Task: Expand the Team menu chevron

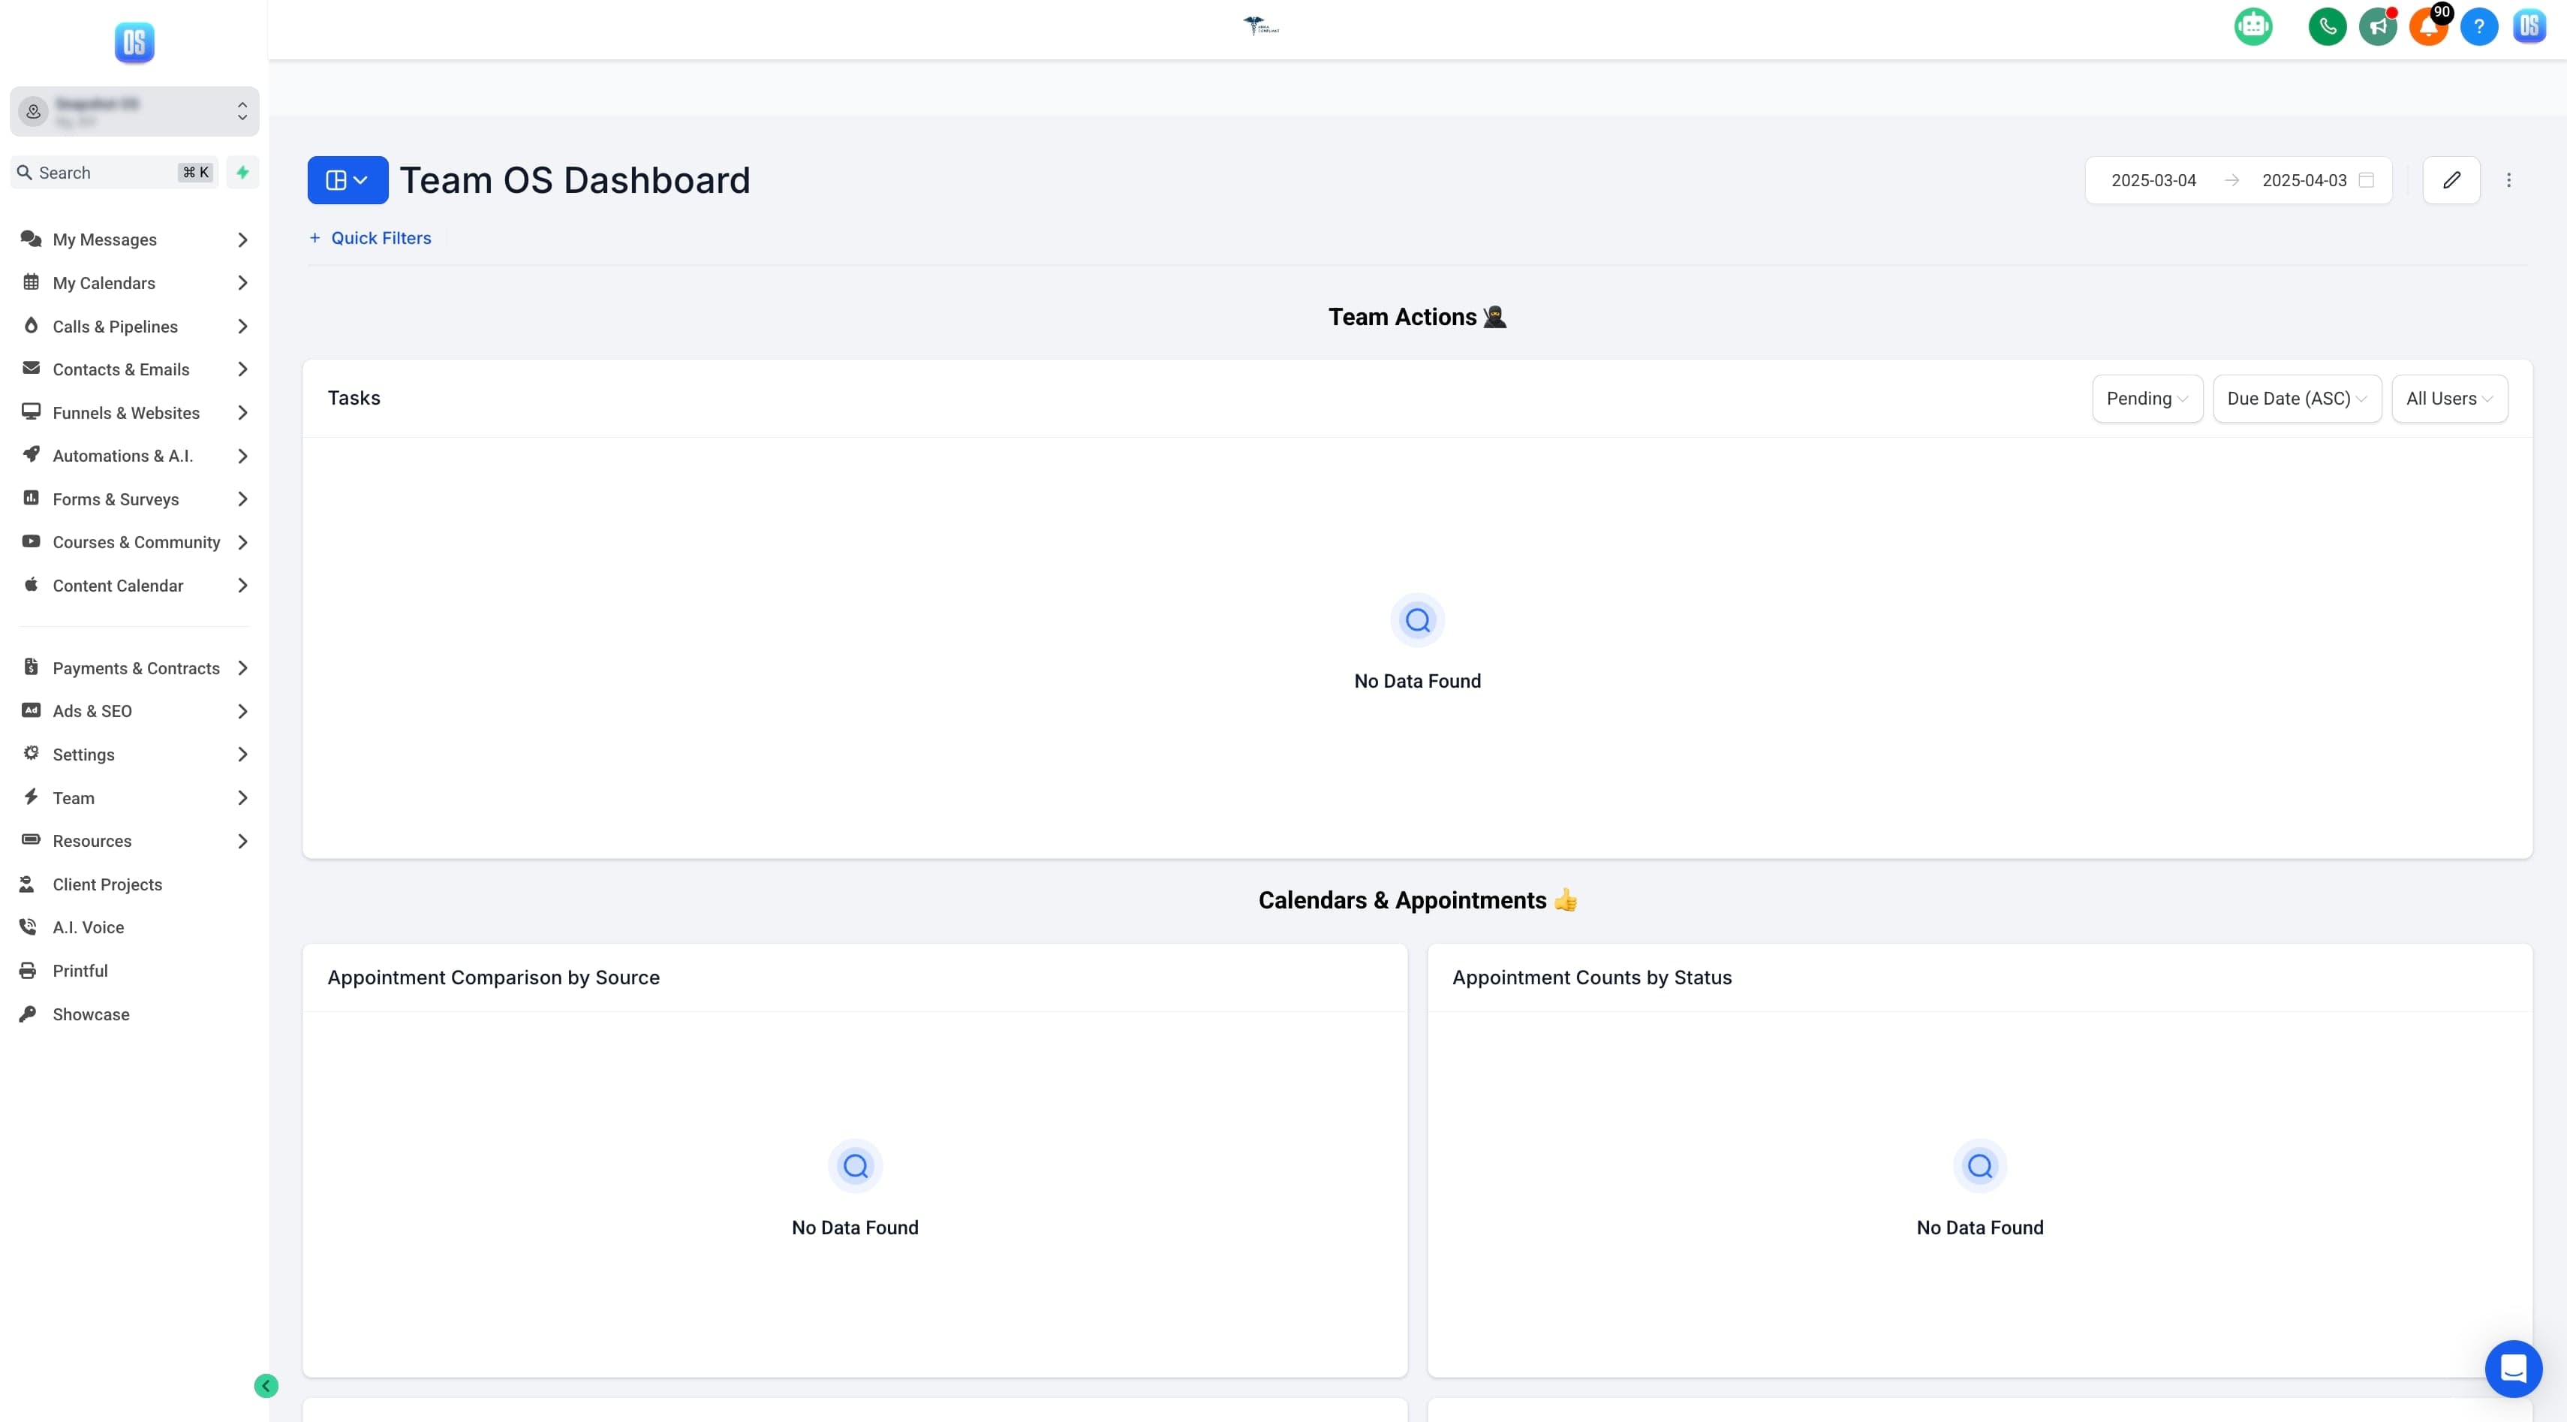Action: [242, 798]
